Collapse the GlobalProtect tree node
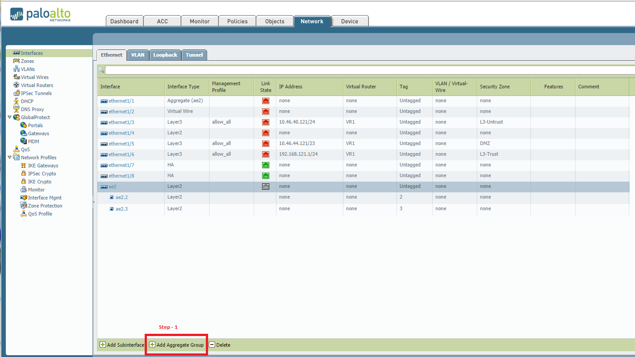 point(9,117)
